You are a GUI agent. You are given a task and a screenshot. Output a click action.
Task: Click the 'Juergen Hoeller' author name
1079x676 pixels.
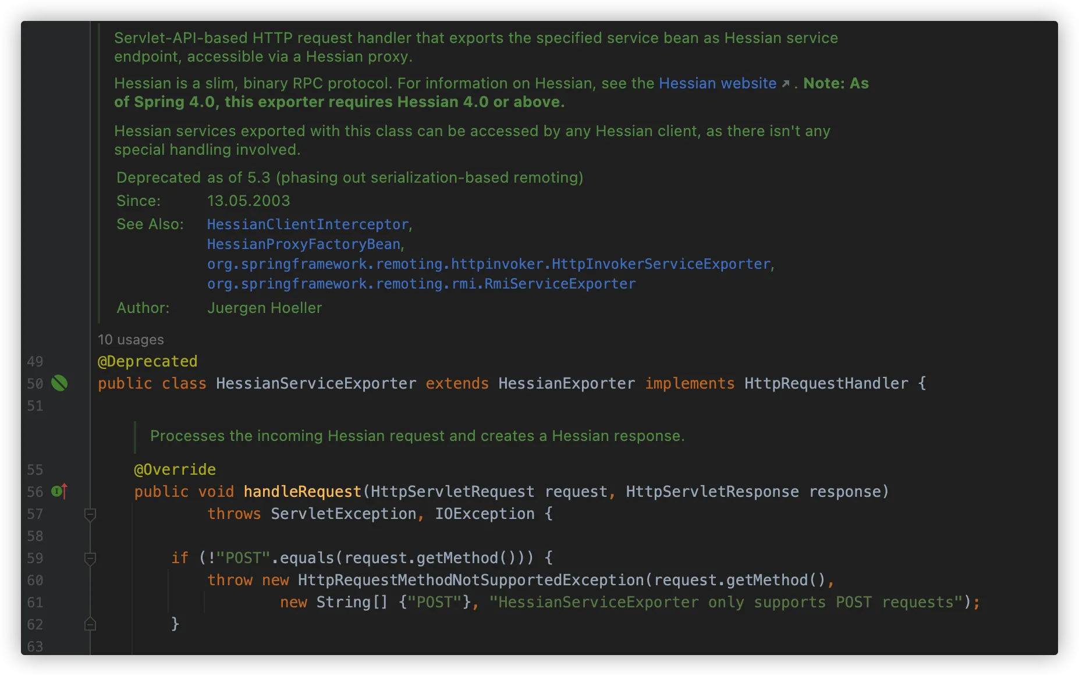point(265,308)
